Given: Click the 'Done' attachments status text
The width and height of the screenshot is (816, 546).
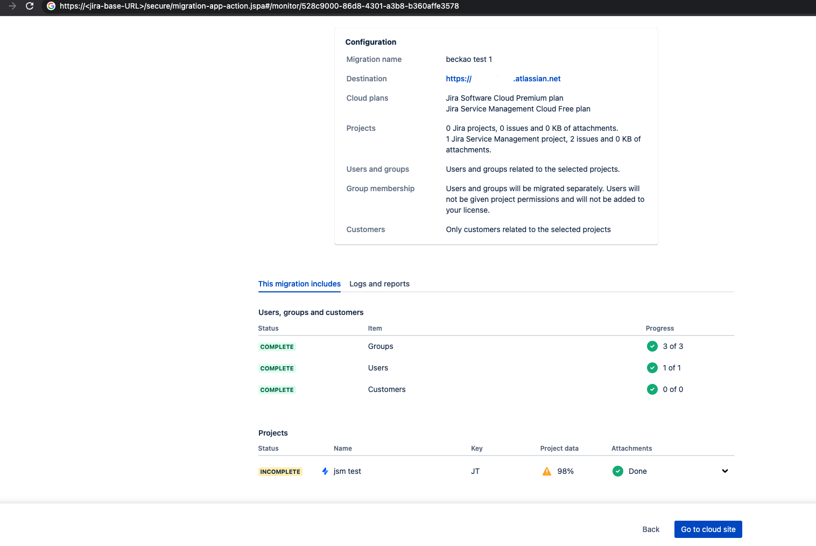Looking at the screenshot, I should click(638, 471).
